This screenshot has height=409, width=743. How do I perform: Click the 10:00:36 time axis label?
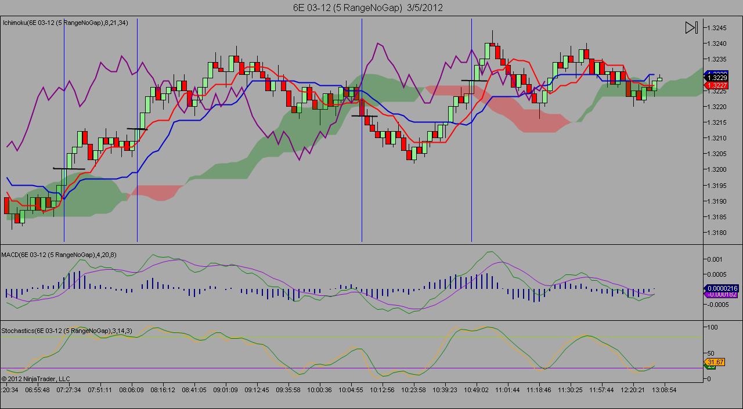[x=319, y=390]
